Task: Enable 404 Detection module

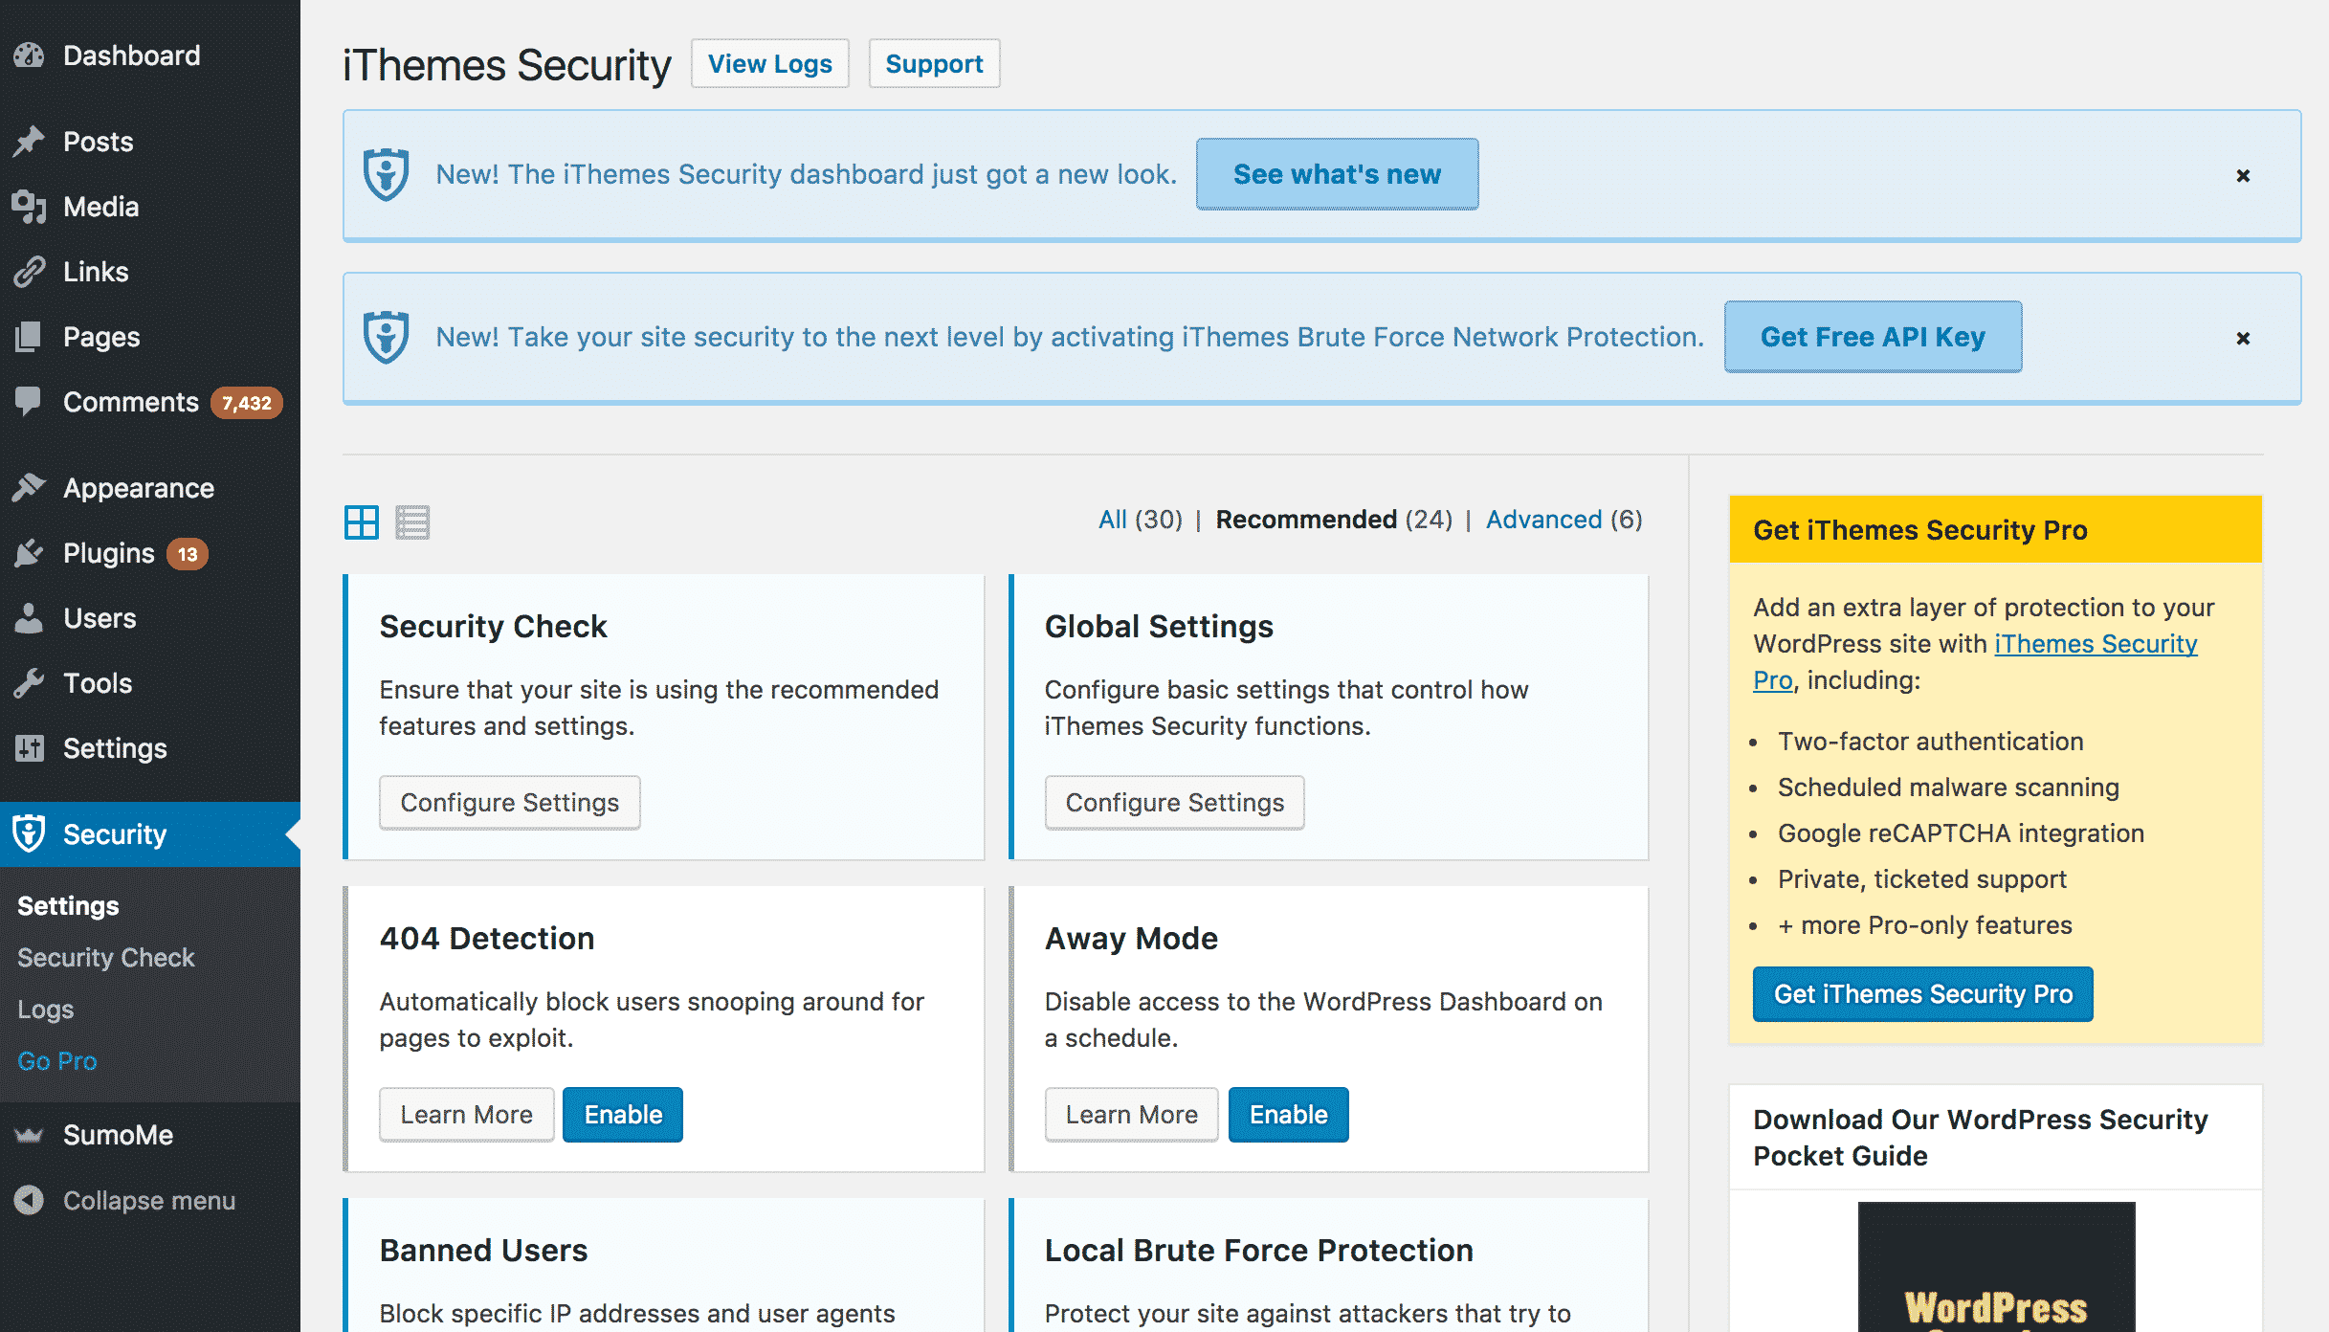Action: click(x=623, y=1114)
